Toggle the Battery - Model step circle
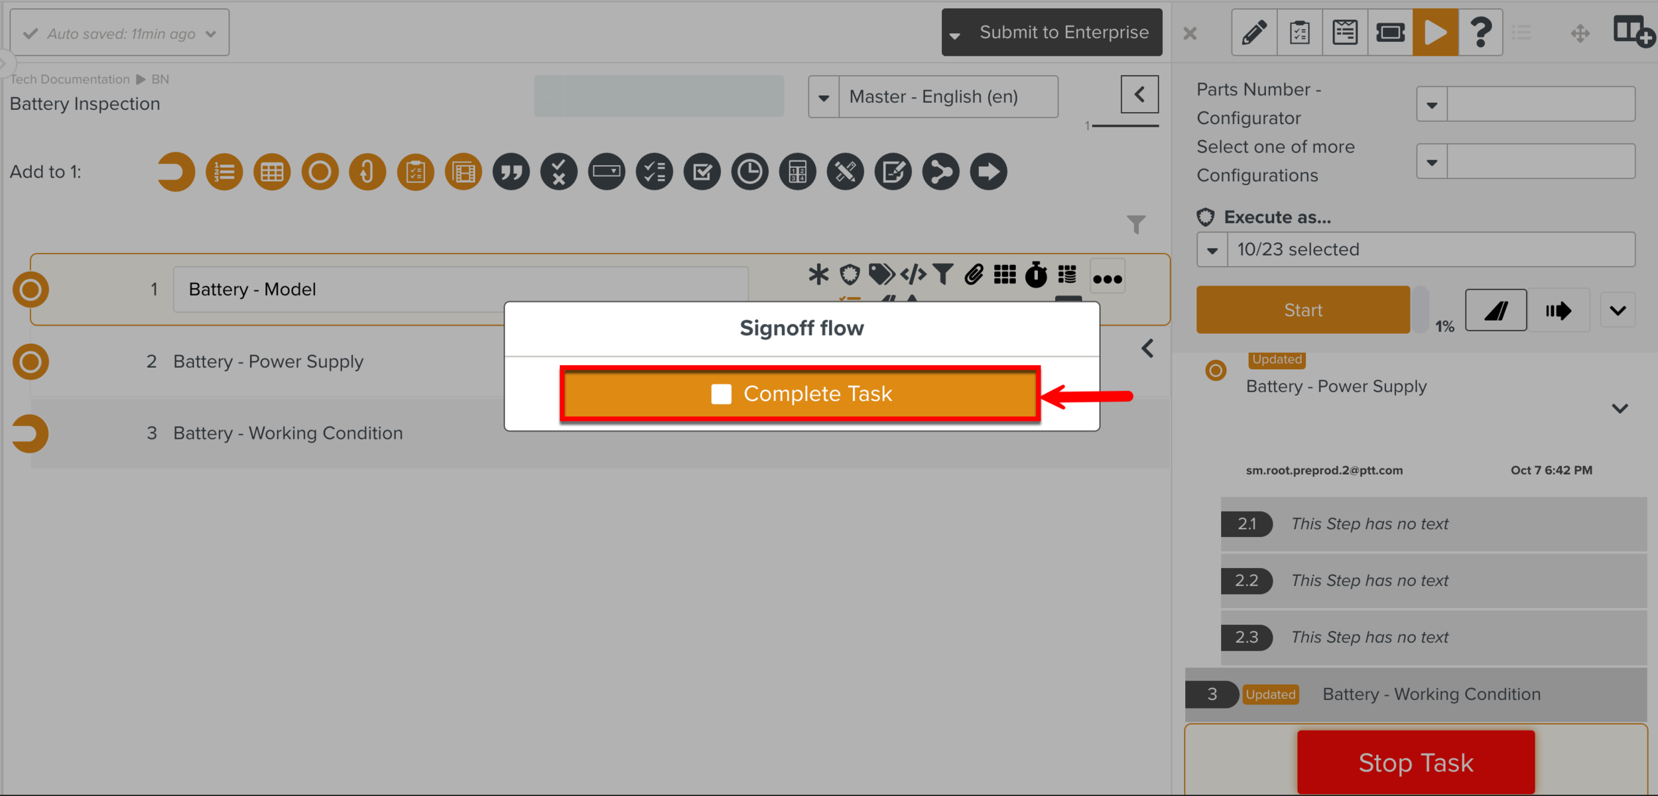 tap(31, 290)
